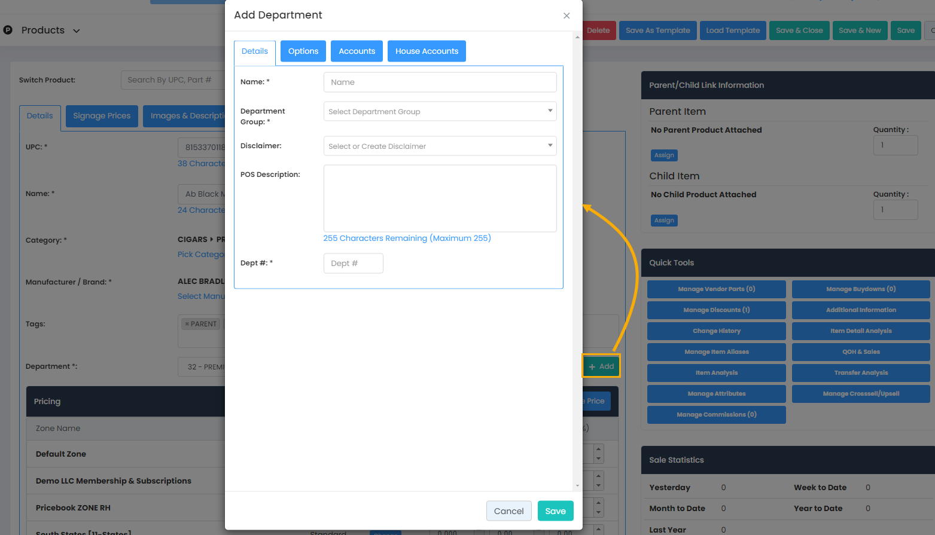Click the plus Add department button
The height and width of the screenshot is (535, 935).
[x=601, y=366]
